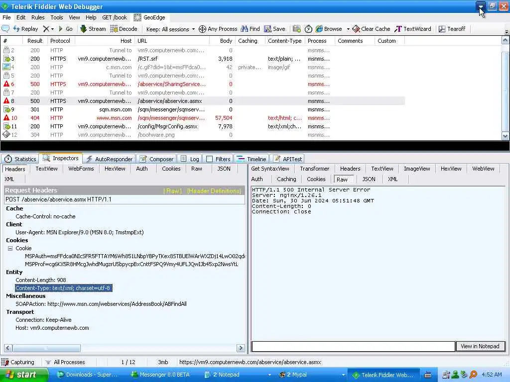Click All Processes filter in status bar
This screenshot has height=382, width=510.
pyautogui.click(x=65, y=362)
